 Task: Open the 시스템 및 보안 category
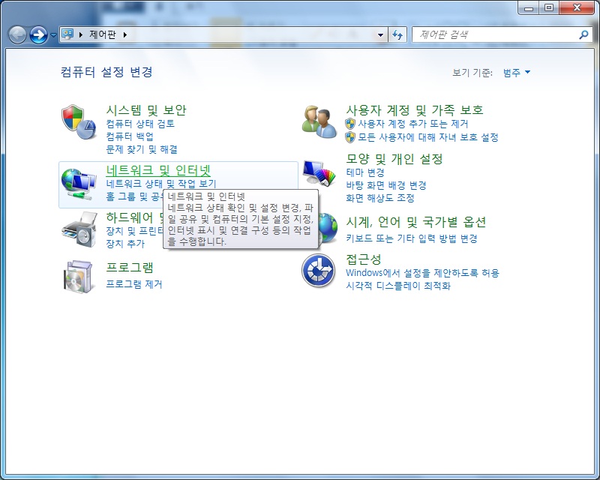[146, 110]
